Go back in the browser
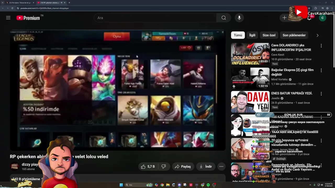335x188 pixels. [3, 8]
